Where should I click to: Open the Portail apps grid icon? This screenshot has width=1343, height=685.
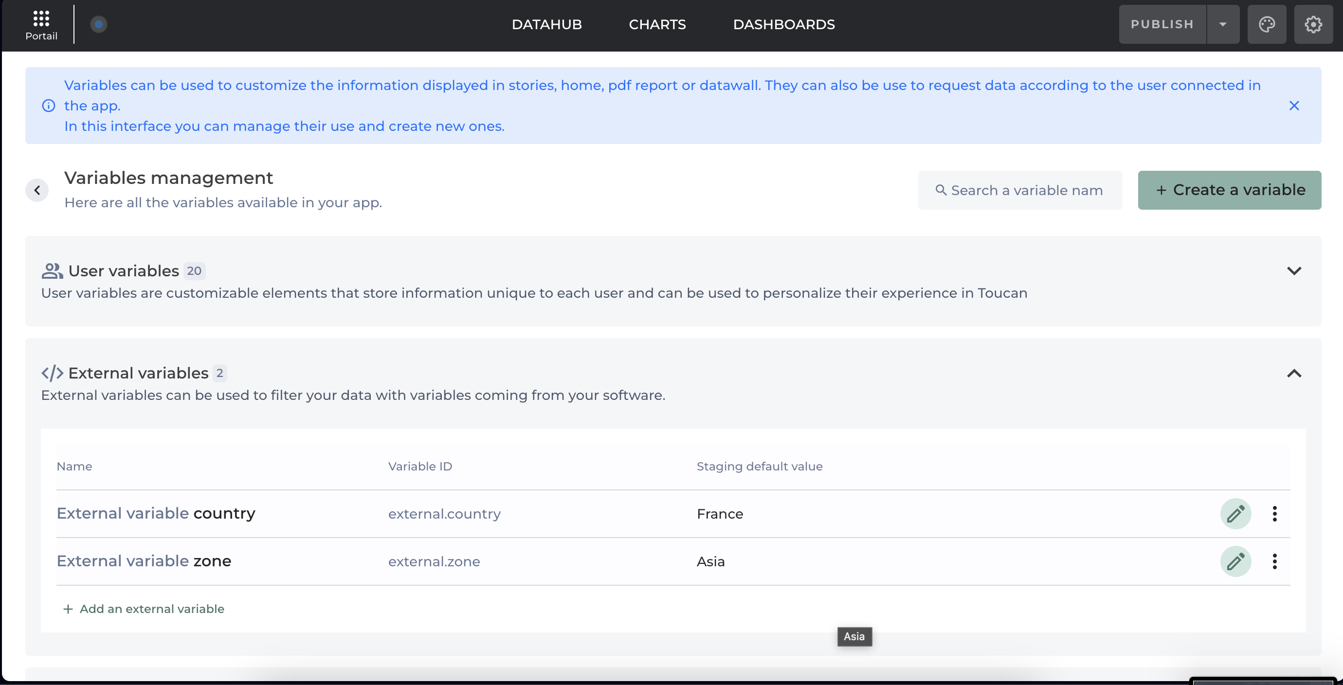41,19
